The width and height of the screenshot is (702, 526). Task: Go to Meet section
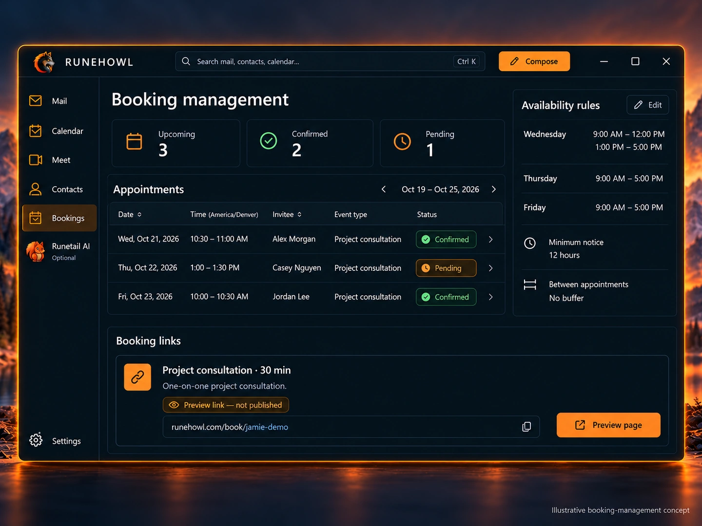pos(59,160)
